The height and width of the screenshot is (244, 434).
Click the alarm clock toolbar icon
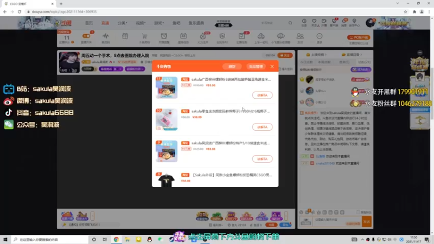pos(164,36)
